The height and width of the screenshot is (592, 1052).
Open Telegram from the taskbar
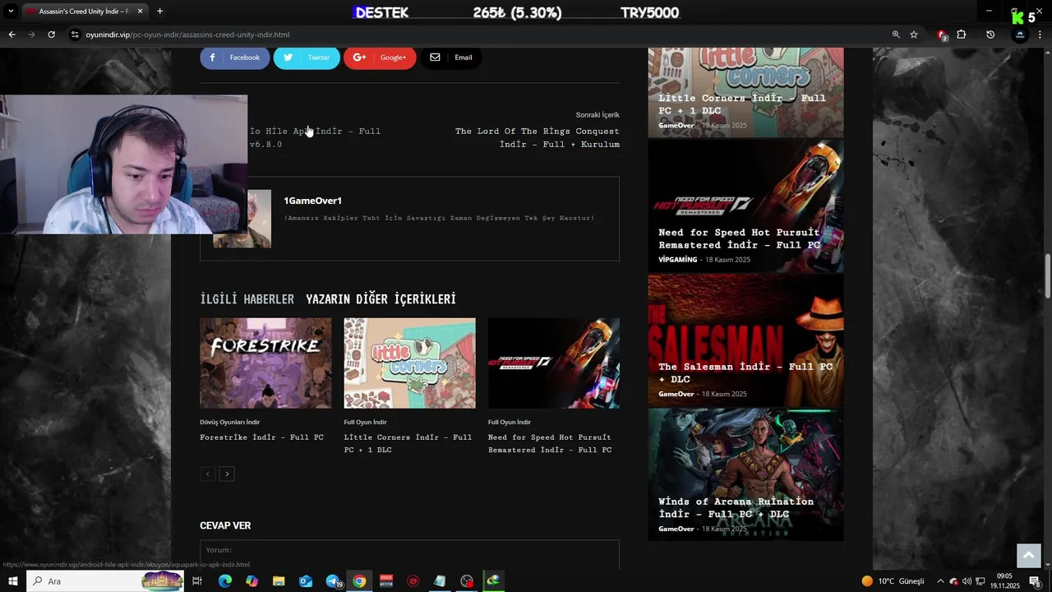tap(333, 581)
